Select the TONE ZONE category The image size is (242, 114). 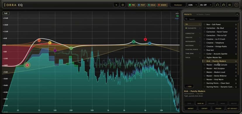click(193, 53)
